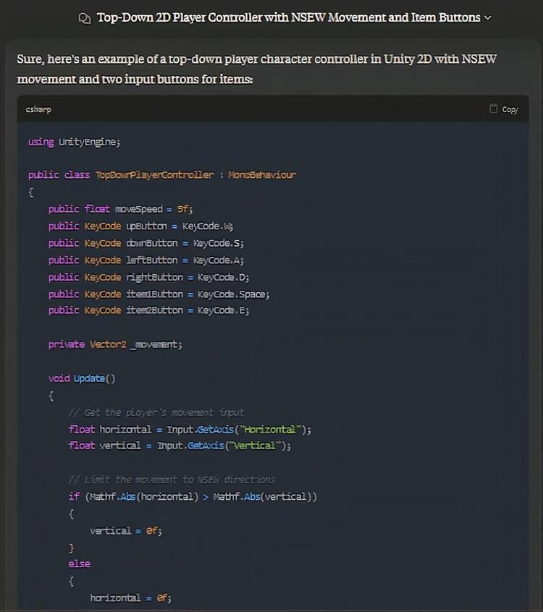Screen dimensions: 543x612
Task: Click the clipboard icon in code header
Action: (494, 109)
